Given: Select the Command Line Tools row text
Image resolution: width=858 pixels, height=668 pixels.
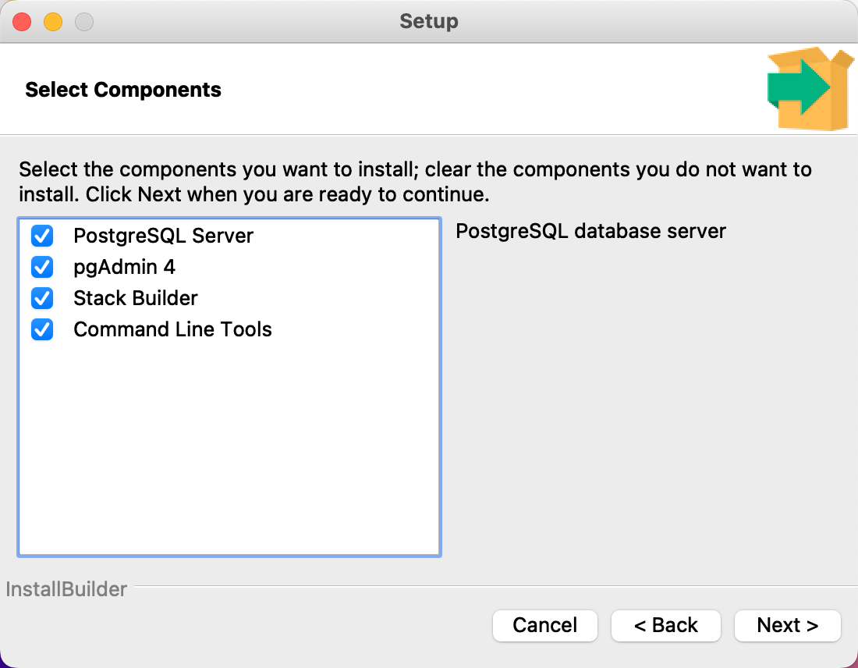Looking at the screenshot, I should (x=173, y=329).
